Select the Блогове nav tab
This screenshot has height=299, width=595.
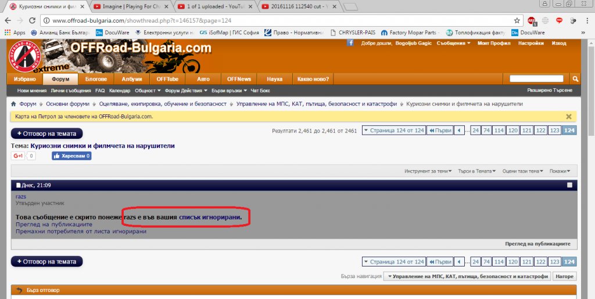click(96, 79)
